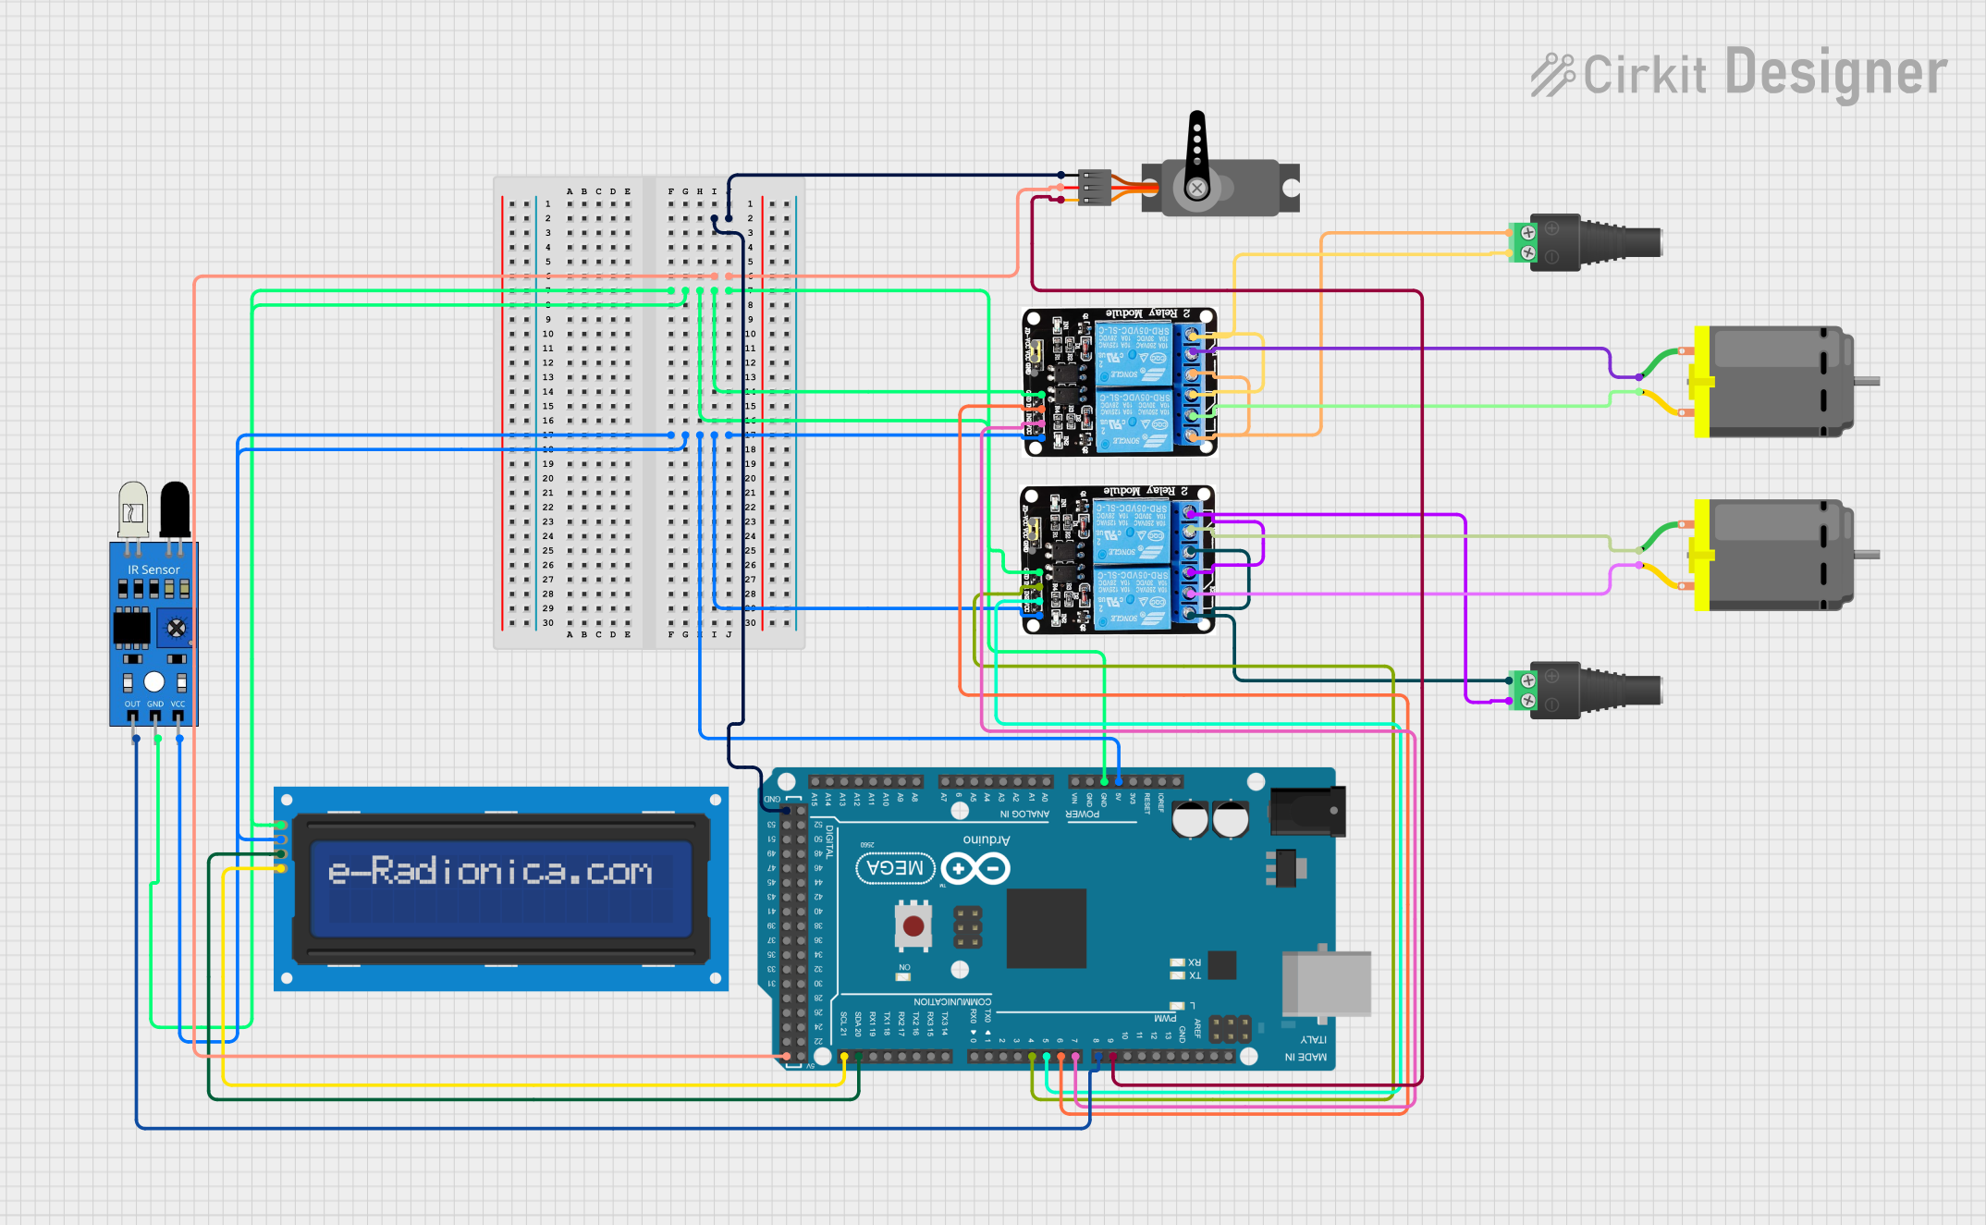Click the Arduino silver USB port
The width and height of the screenshot is (1986, 1225).
(1326, 984)
